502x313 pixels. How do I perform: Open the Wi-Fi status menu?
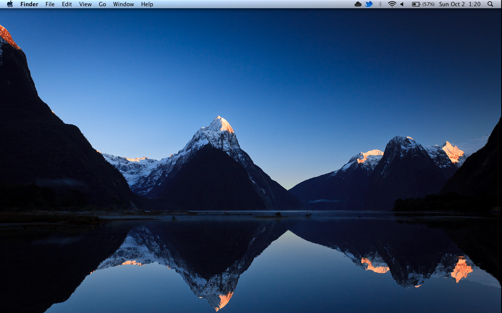tap(392, 4)
